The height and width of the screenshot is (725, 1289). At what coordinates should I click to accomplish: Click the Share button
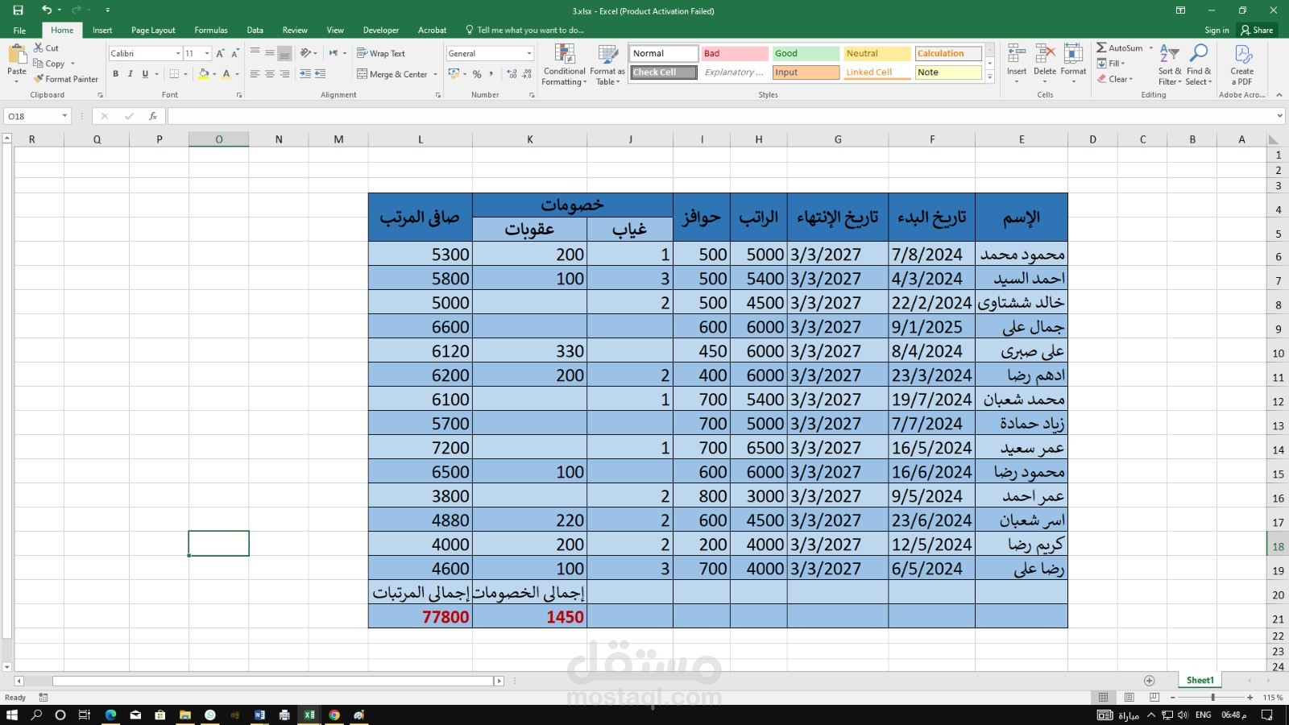click(x=1257, y=30)
